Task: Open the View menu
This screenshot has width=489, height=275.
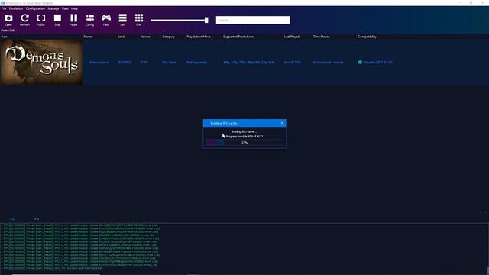Action: [65, 8]
